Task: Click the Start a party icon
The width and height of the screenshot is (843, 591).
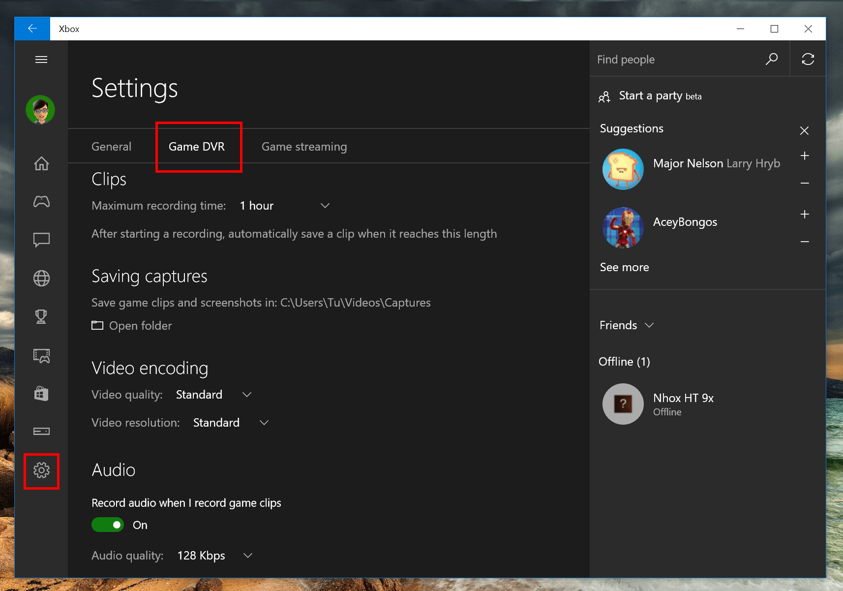Action: pyautogui.click(x=604, y=96)
